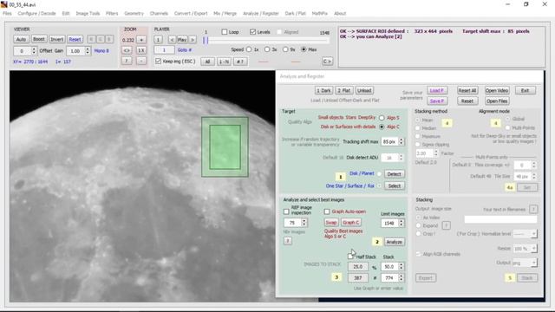Open the zoom help question mark
This screenshot has height=312, width=555.
click(x=127, y=61)
